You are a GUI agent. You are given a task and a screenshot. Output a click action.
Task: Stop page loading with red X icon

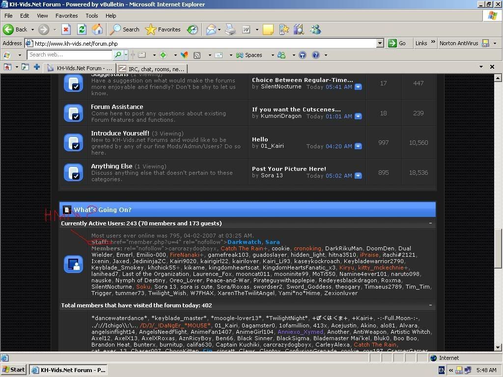pos(66,29)
